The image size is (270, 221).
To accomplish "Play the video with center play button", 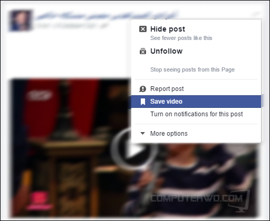I will tap(134, 149).
